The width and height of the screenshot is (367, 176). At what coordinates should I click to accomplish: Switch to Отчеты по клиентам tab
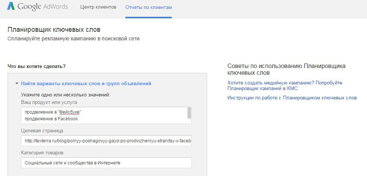(x=148, y=7)
